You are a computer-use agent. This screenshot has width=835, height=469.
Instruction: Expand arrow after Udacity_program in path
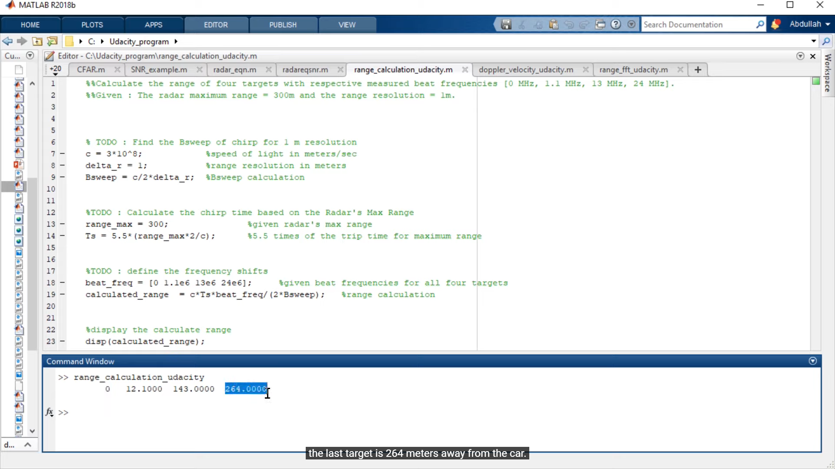(176, 41)
